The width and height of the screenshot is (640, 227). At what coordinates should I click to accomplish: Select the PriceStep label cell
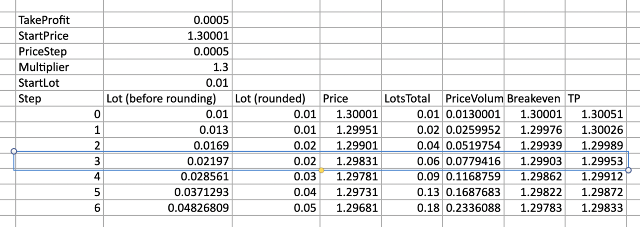59,51
